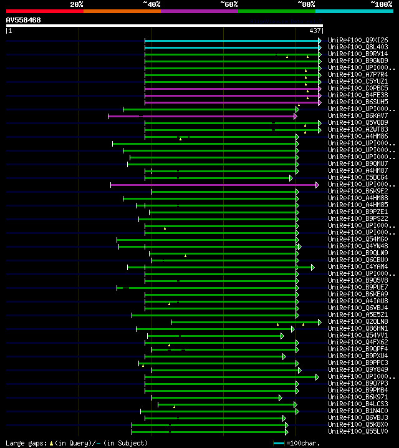399x448 pixels.
Task: Pick the UniRef100_Q54VV1 label
Action: click(358, 335)
